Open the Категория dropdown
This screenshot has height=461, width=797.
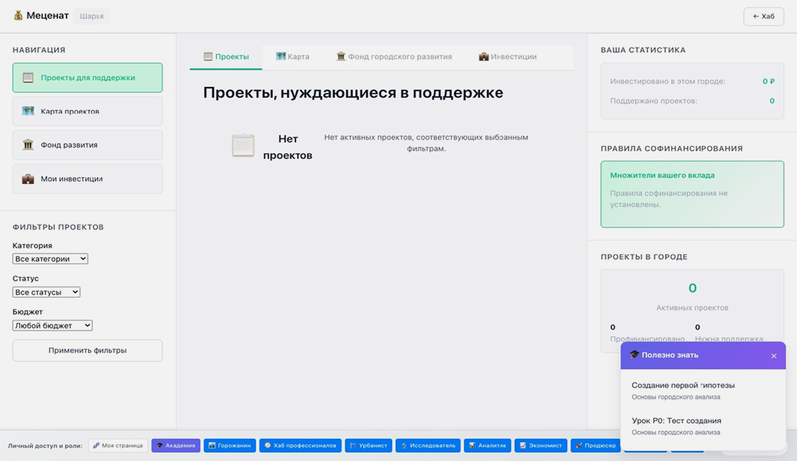[50, 259]
